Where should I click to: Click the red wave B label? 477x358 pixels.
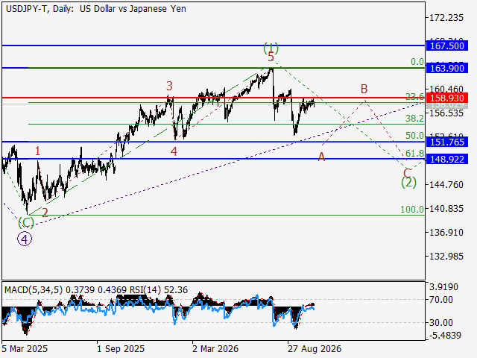[x=364, y=89]
